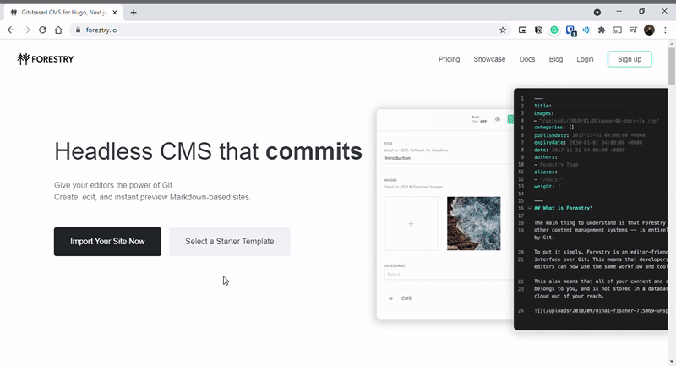
Task: Reload the forestry.io page
Action: 42,30
